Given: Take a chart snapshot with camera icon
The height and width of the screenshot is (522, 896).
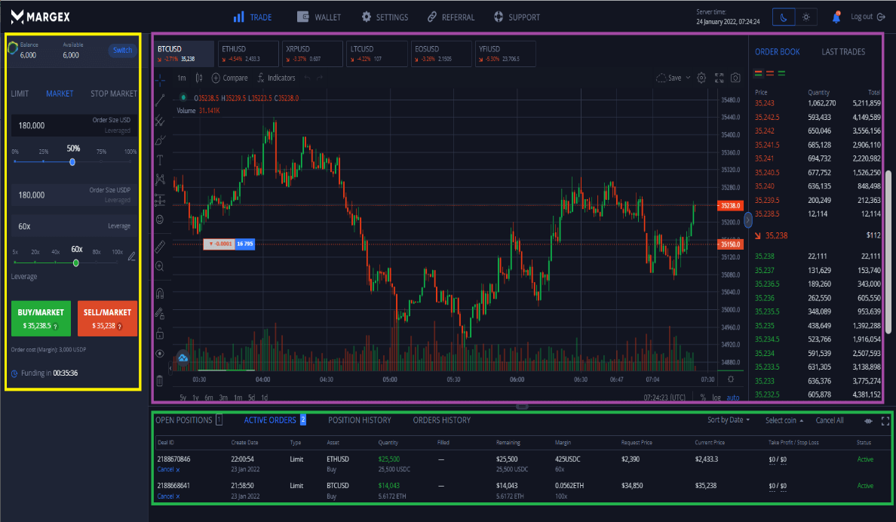Looking at the screenshot, I should point(735,78).
